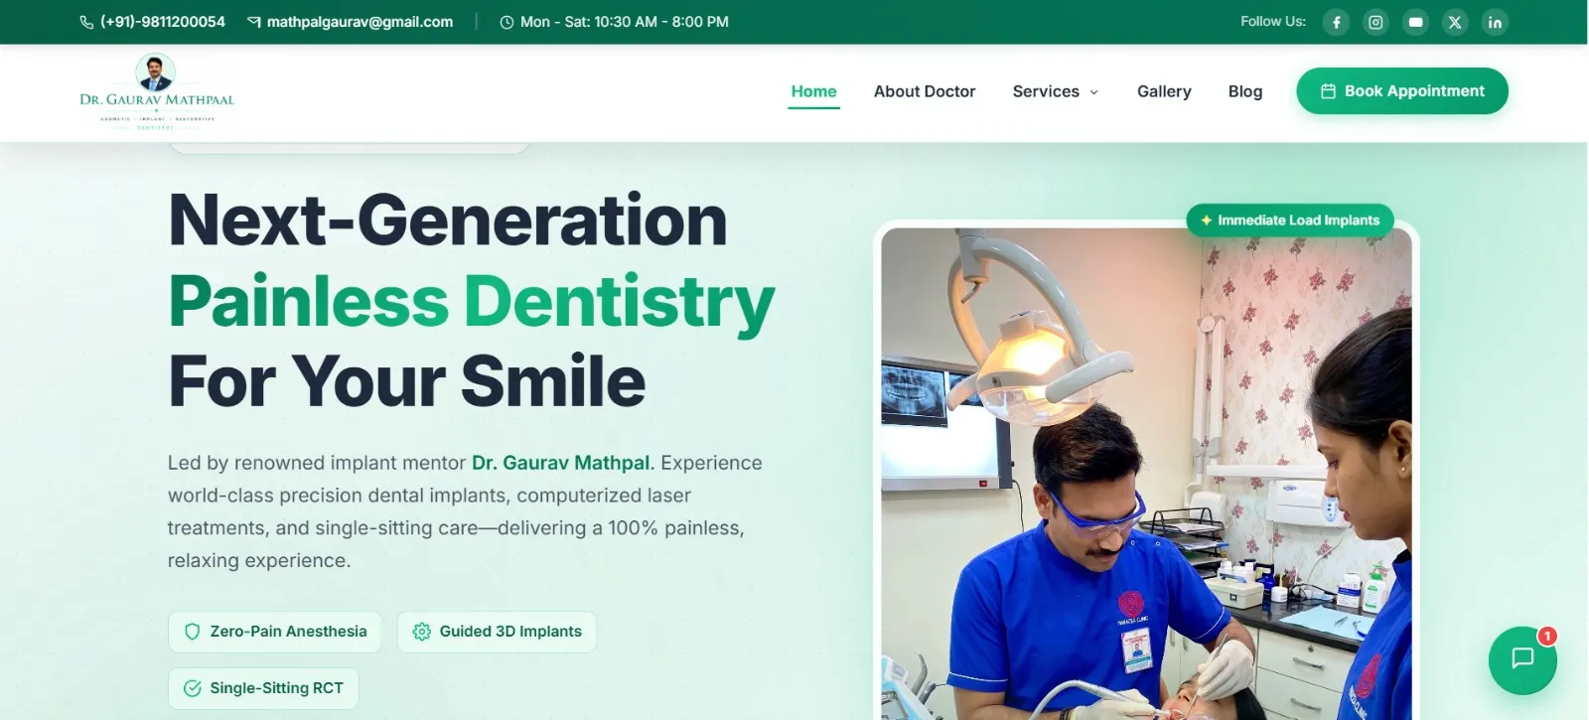Click the Book Appointment button

[1402, 91]
